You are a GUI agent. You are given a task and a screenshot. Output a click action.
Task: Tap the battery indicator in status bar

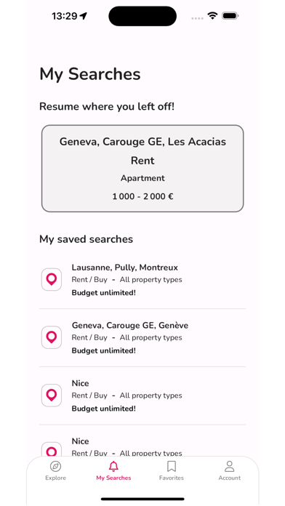click(230, 15)
